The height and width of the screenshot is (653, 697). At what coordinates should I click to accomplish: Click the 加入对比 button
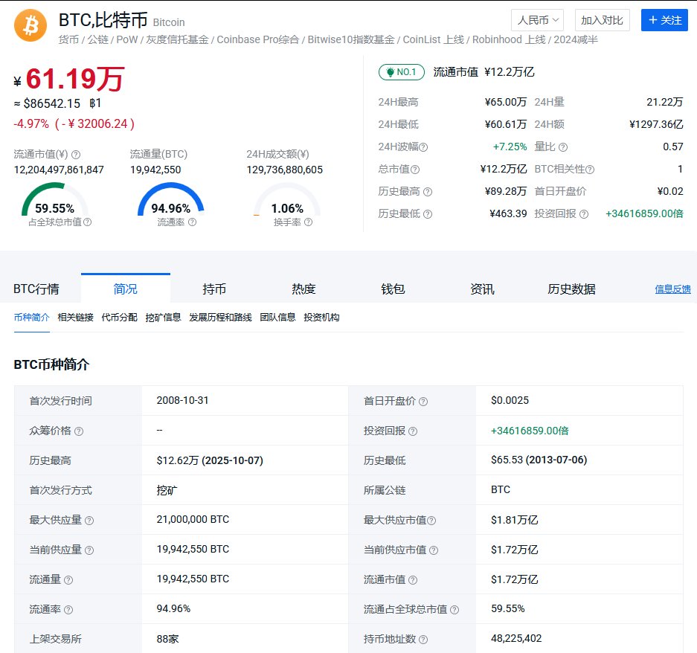tap(602, 20)
